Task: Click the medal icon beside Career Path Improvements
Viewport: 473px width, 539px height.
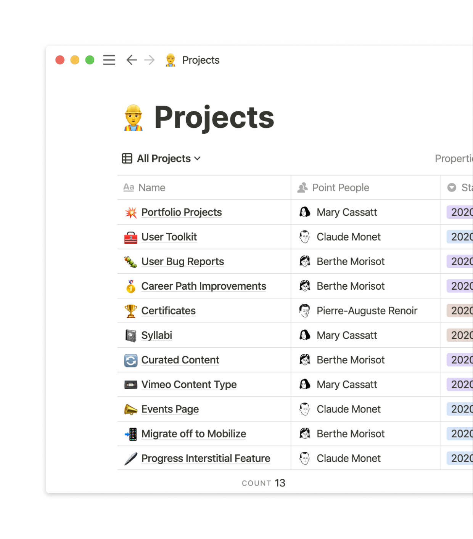Action: tap(131, 286)
